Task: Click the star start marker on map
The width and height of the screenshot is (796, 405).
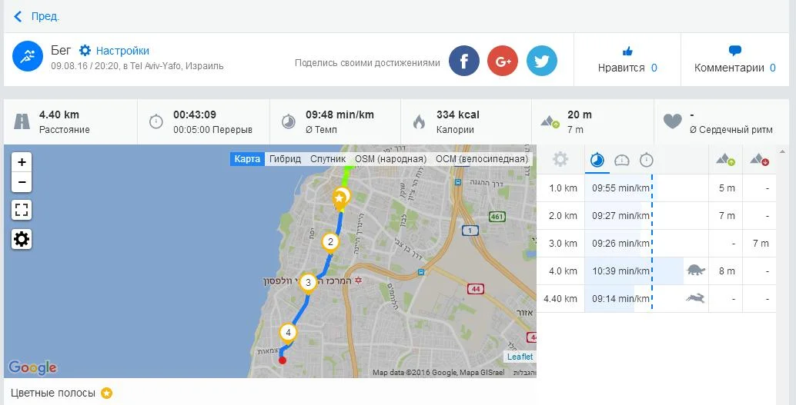Action: 339,199
